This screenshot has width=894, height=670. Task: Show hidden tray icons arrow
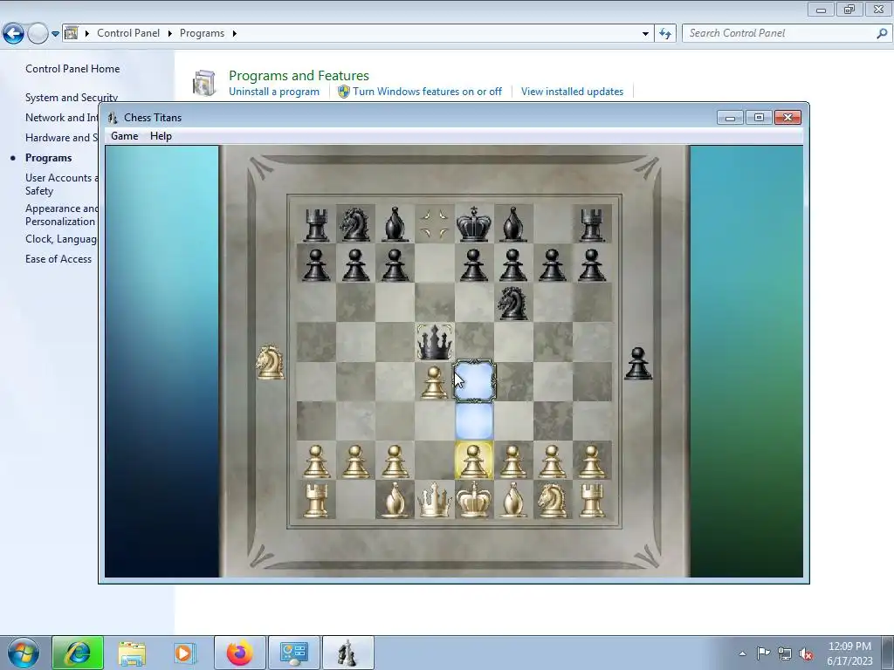[x=742, y=653]
